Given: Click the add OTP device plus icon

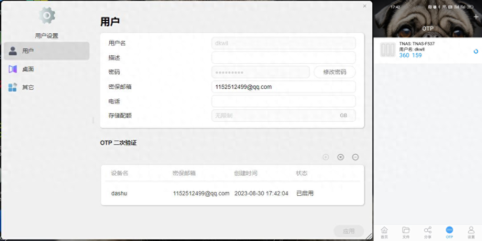Looking at the screenshot, I should (325, 157).
